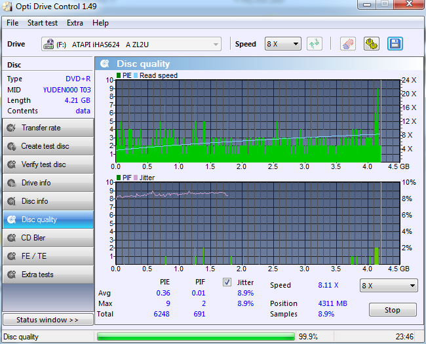Click the disc icon beside Create test disc
Screen dimensions: 426x344
(11, 146)
